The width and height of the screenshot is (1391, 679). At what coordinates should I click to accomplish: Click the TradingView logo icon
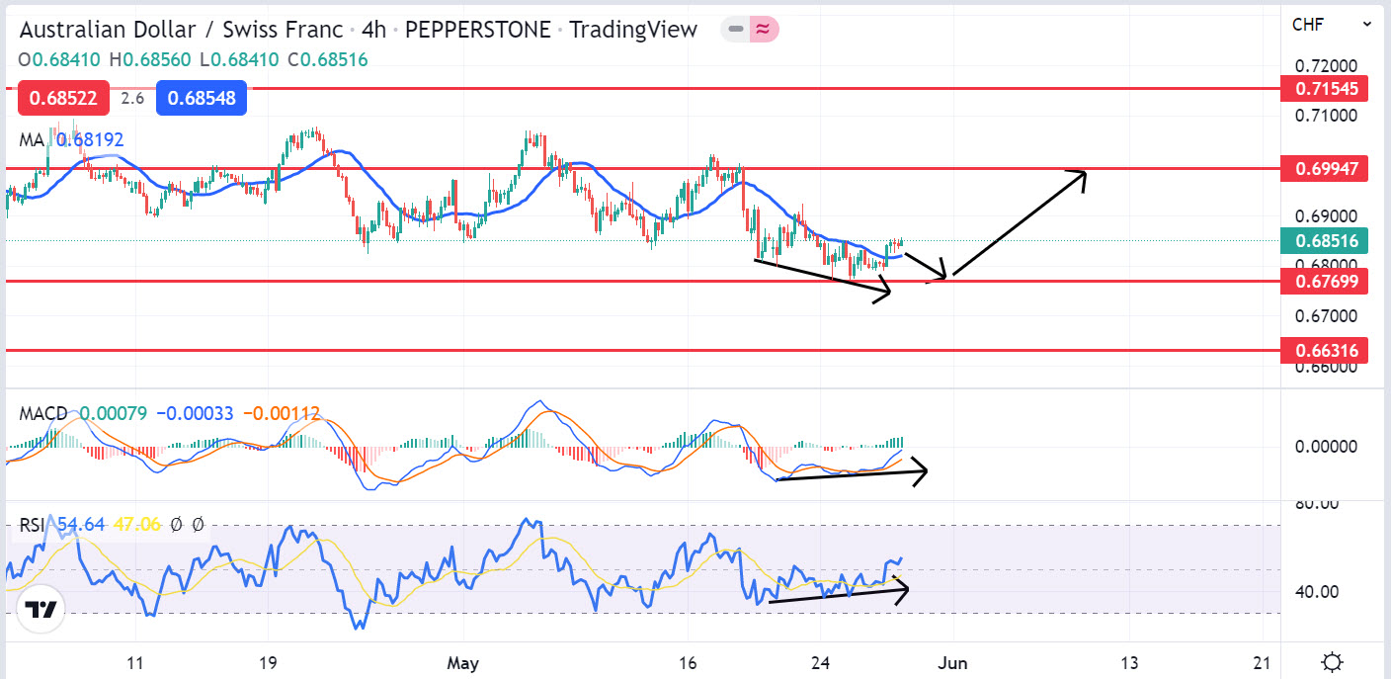pos(40,610)
